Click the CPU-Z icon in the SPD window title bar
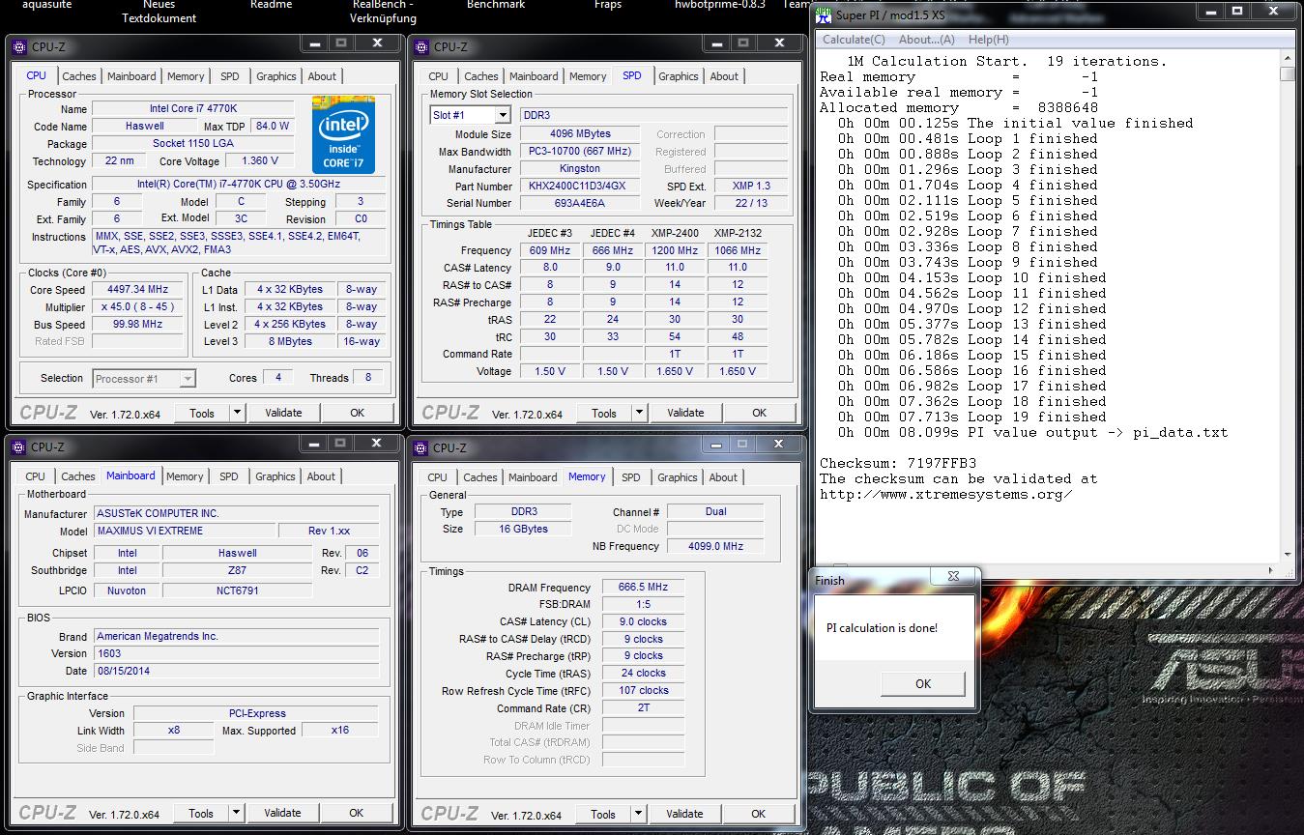The width and height of the screenshot is (1304, 835). (422, 46)
